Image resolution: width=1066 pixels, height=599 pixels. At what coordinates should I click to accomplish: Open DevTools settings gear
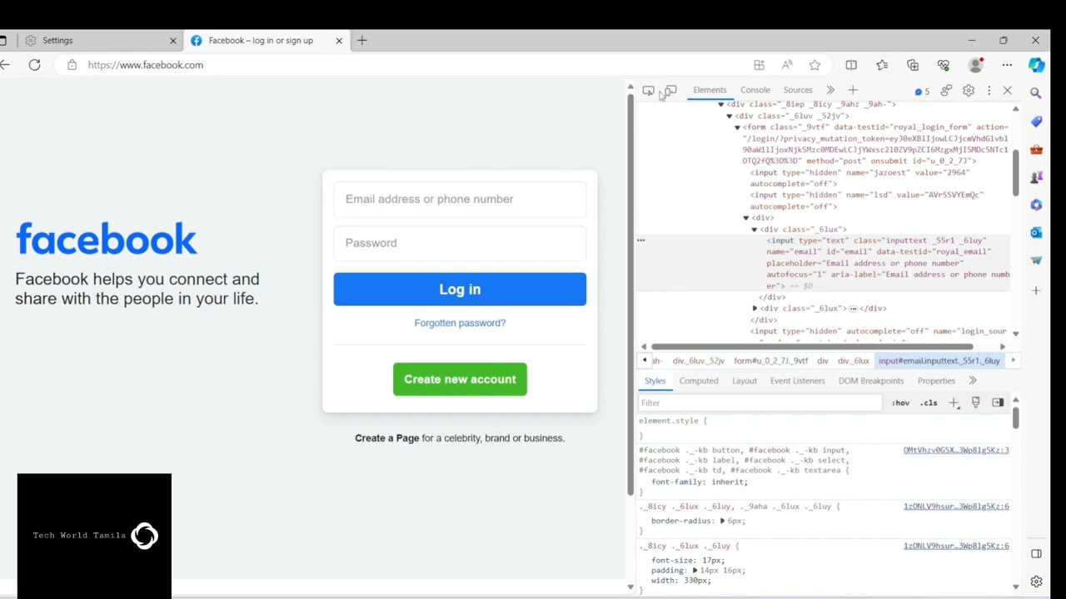[969, 91]
